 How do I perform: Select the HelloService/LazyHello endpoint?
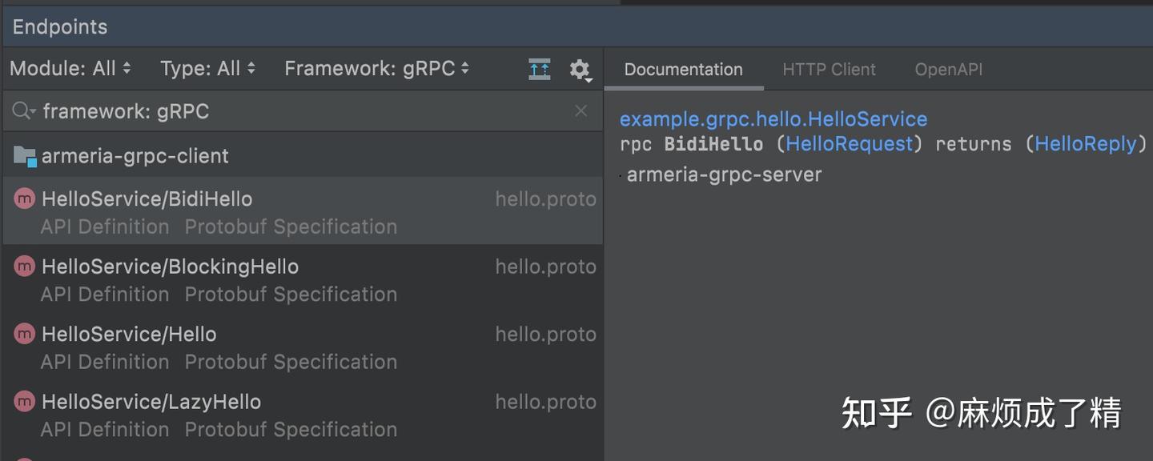(x=303, y=415)
